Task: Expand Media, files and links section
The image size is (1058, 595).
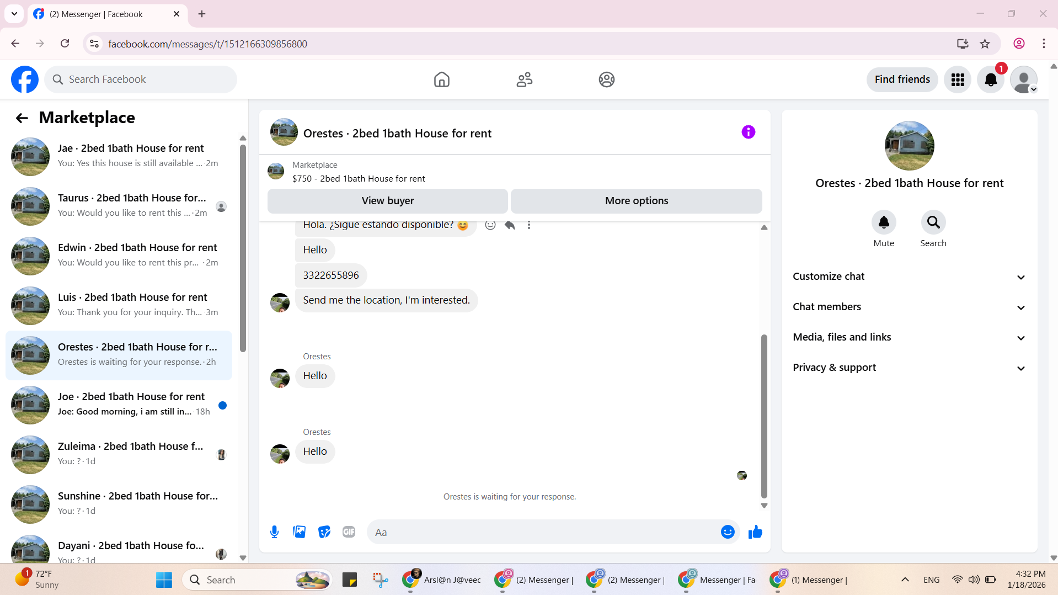Action: 909,337
